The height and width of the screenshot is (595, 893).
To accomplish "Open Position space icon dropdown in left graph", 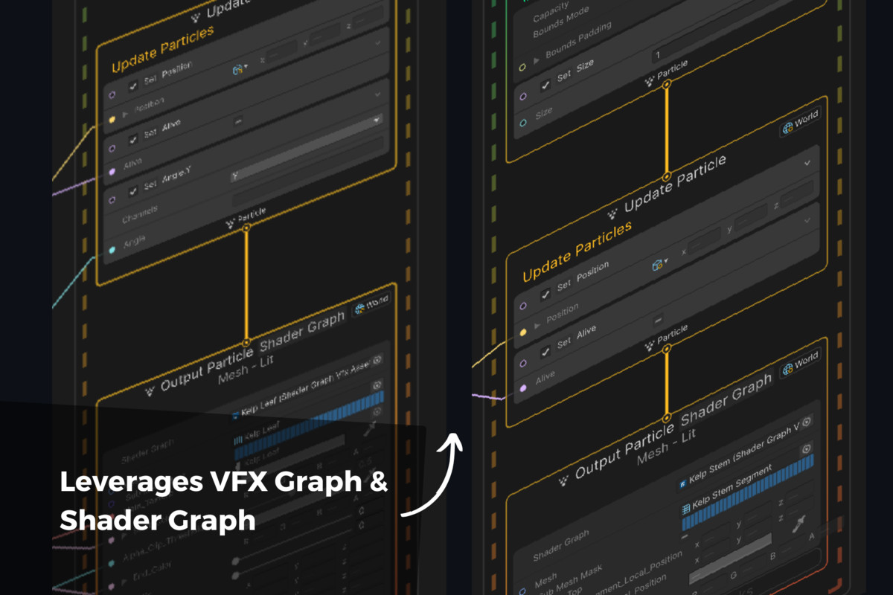I will point(240,70).
